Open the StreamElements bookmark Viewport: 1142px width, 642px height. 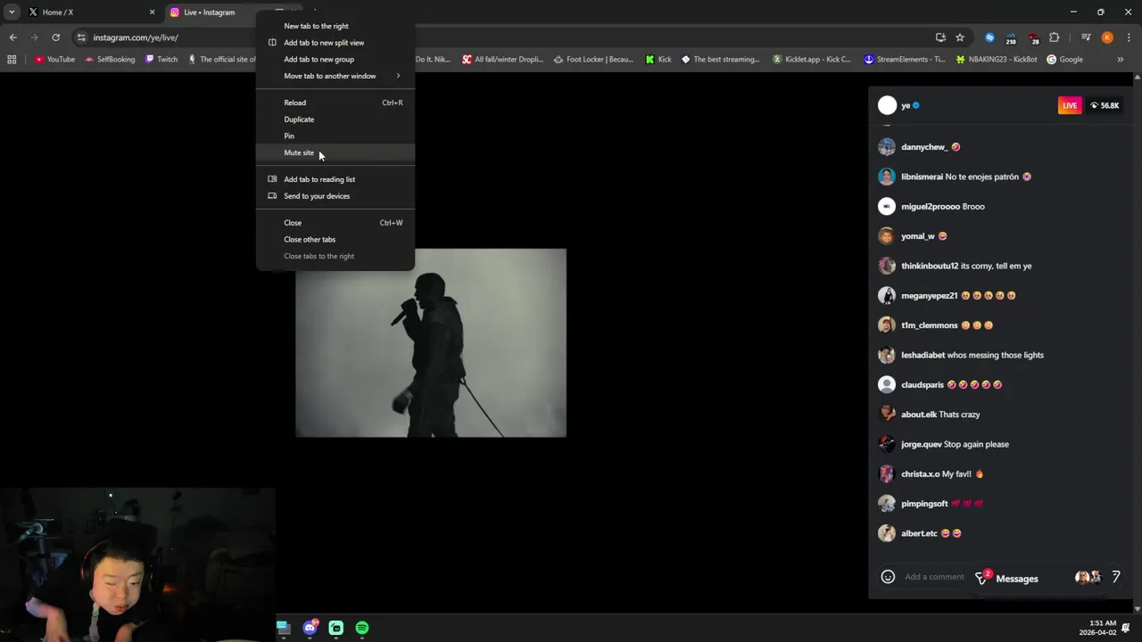pyautogui.click(x=905, y=60)
